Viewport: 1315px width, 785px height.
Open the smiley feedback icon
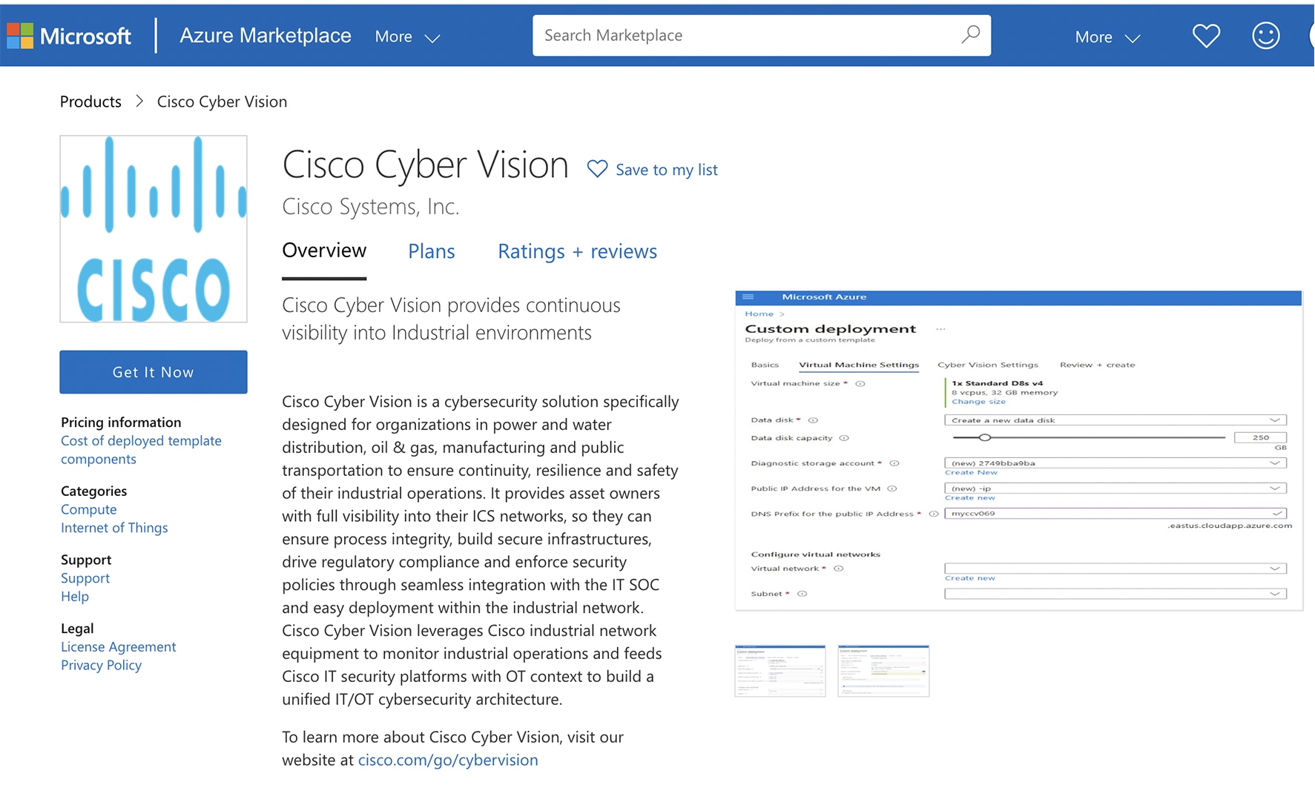[1265, 35]
